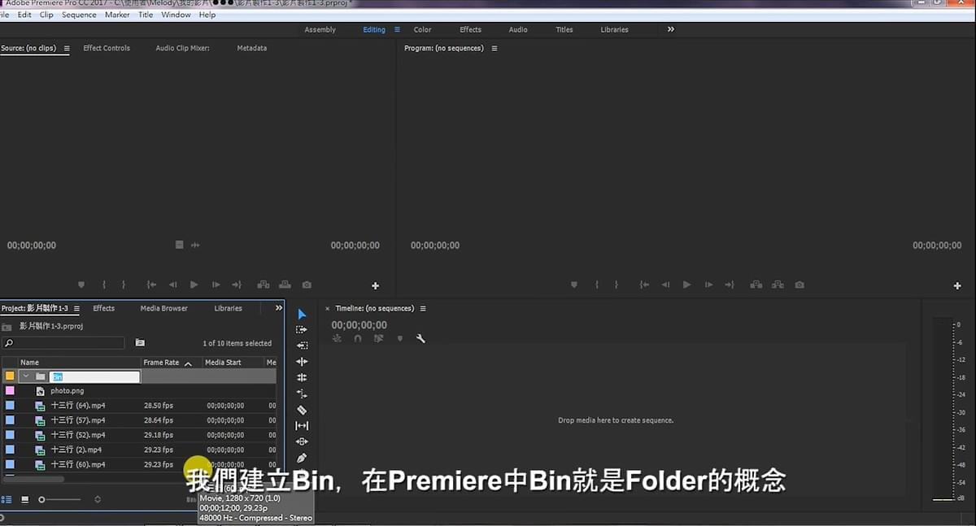Click Drag Audio Only icon in Source monitor
Image resolution: width=976 pixels, height=526 pixels.
point(195,245)
